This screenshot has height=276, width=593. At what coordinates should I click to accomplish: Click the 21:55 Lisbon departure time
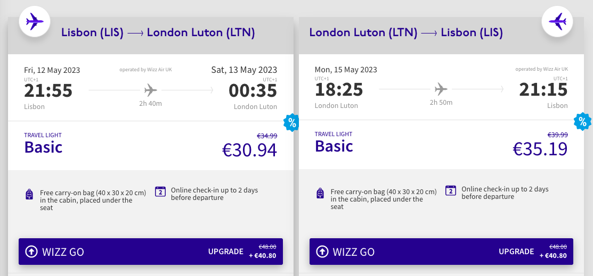pos(48,90)
